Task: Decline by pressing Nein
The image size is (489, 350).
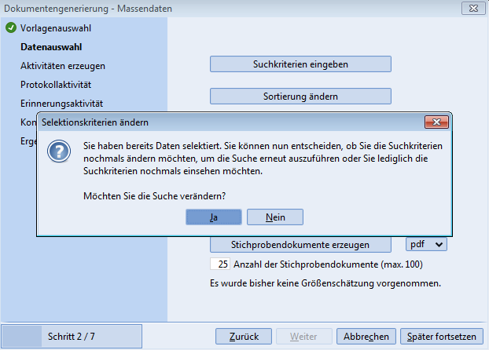Action: pyautogui.click(x=275, y=217)
